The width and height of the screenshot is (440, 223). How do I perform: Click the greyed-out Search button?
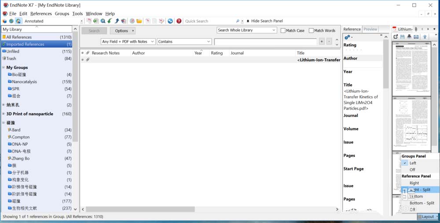(x=94, y=31)
